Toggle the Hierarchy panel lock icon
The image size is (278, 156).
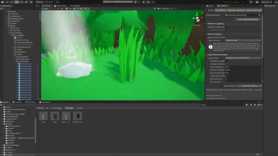[36, 6]
